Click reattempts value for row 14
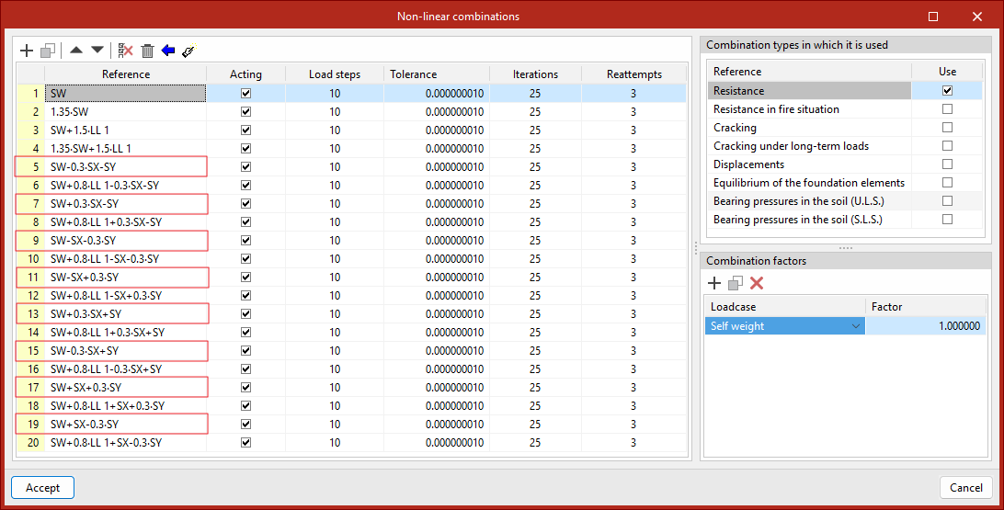Viewport: 1004px width, 510px height. point(633,332)
